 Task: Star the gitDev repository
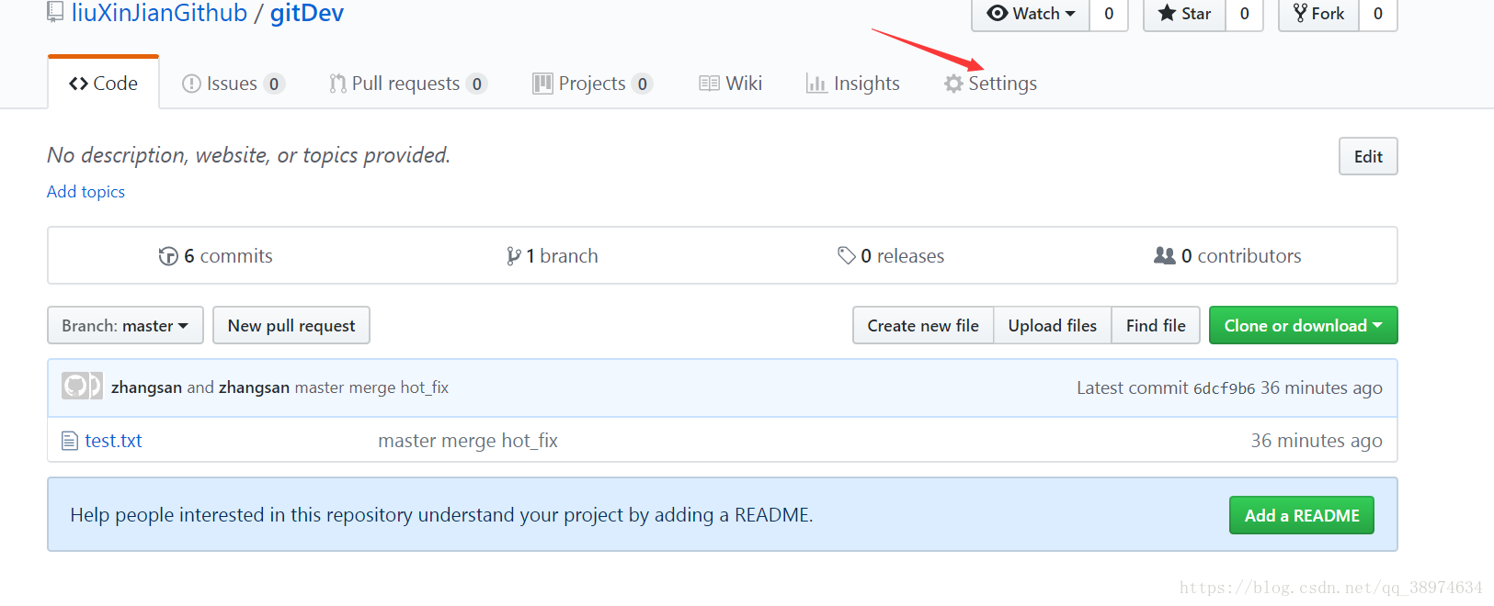pyautogui.click(x=1184, y=14)
